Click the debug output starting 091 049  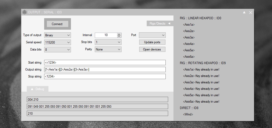[97, 106]
